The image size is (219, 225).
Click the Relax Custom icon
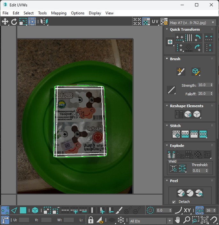[x=197, y=114]
